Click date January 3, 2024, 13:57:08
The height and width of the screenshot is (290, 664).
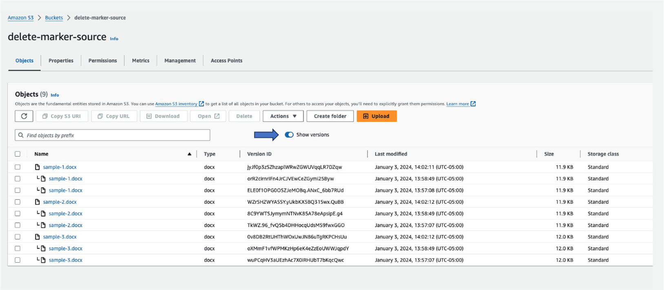coord(419,190)
